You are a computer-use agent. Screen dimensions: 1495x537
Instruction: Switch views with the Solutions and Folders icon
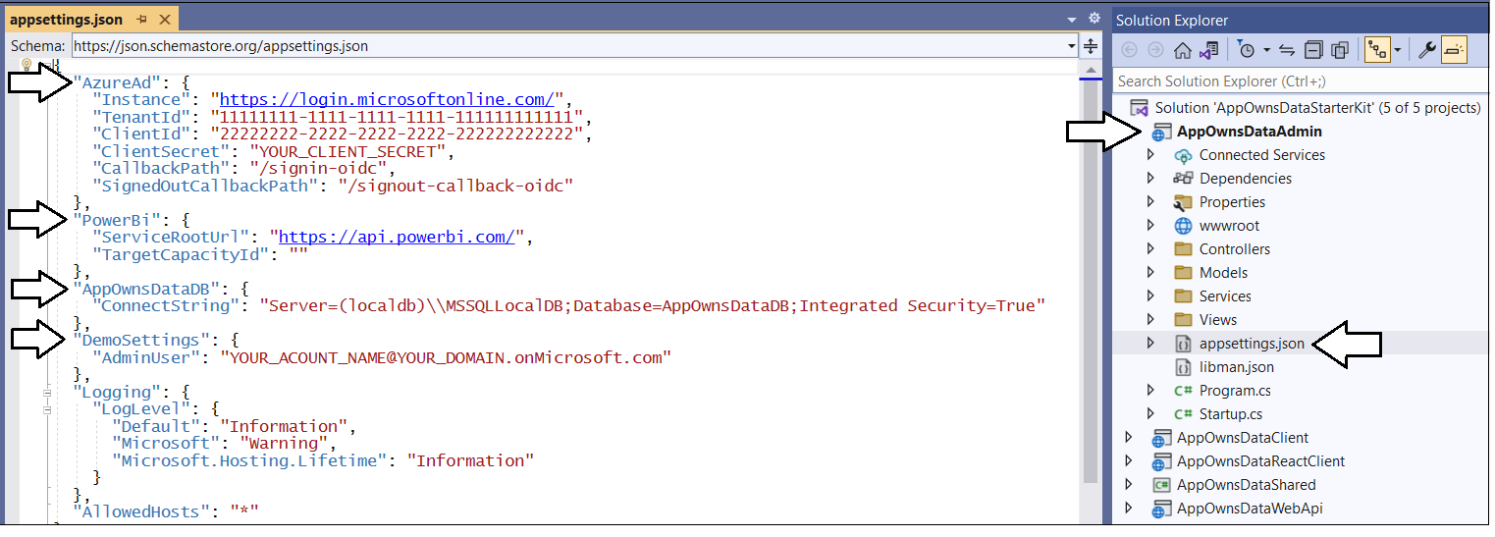(x=1209, y=49)
